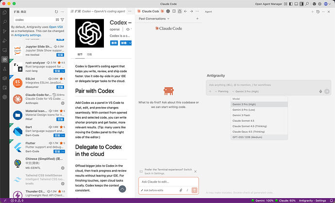
Task: Open the Planning mode dropdown
Action: pyautogui.click(x=221, y=92)
